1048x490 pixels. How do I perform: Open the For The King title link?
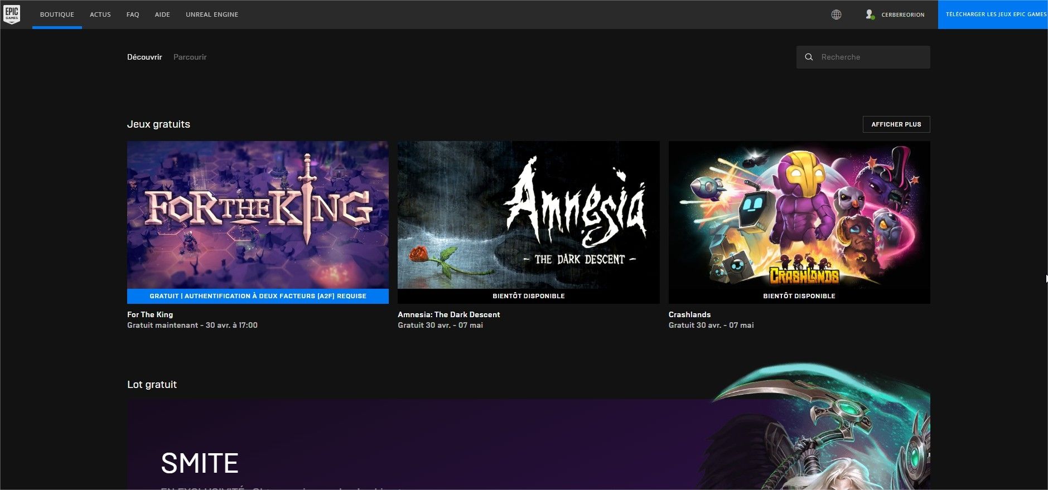coord(150,314)
